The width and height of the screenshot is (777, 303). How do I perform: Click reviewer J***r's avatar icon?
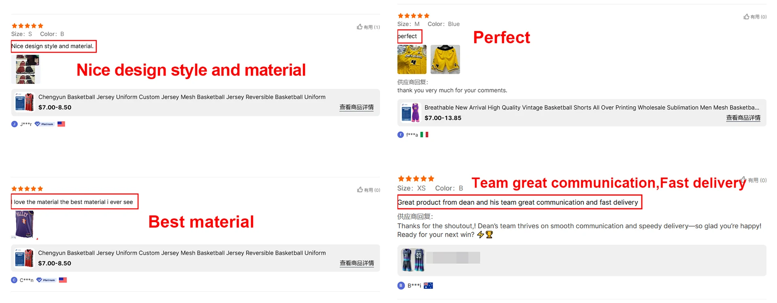tap(15, 124)
